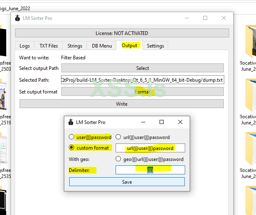
Task: Open the TXT Files tab
Action: pyautogui.click(x=48, y=46)
